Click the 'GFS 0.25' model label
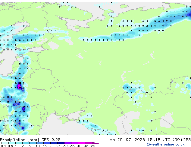The width and height of the screenshot is (191, 147). pos(51,140)
